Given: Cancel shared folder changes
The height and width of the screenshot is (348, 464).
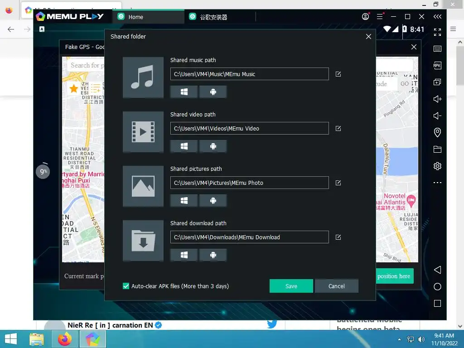Looking at the screenshot, I should tap(337, 286).
